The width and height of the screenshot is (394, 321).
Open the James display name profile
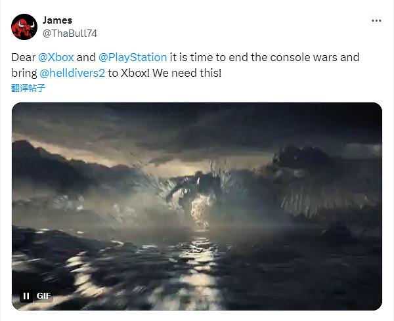tap(57, 20)
